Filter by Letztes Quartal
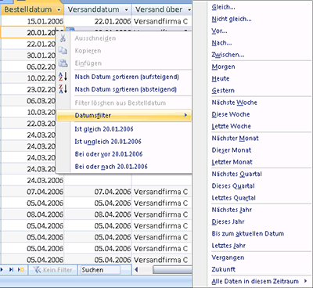 [233, 198]
